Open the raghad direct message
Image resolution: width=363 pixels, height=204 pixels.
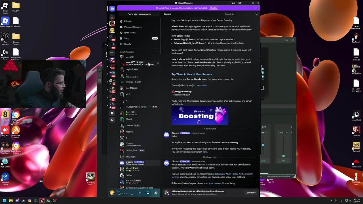139,69
